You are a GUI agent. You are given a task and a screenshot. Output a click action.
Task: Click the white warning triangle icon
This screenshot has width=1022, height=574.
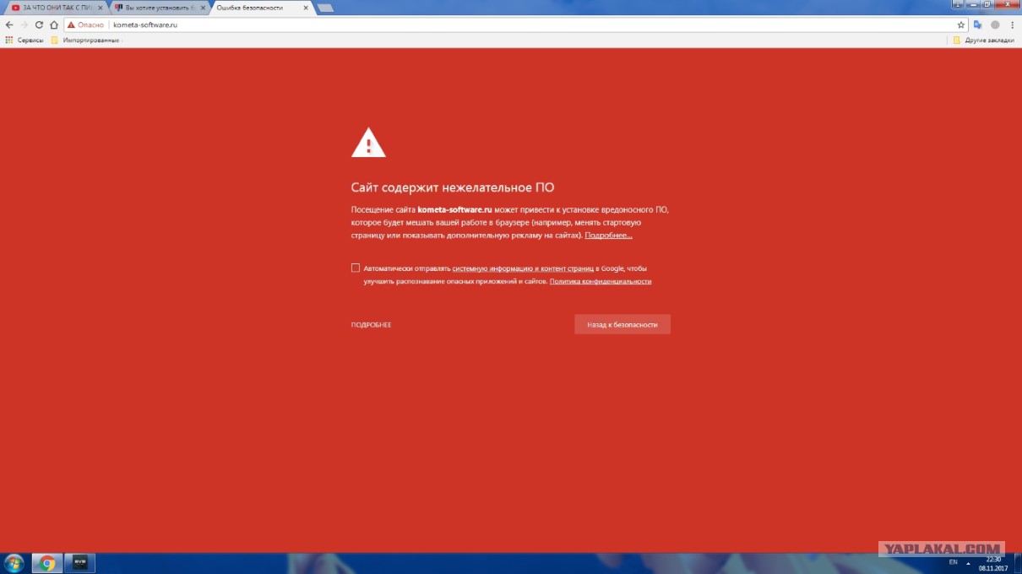tap(368, 143)
